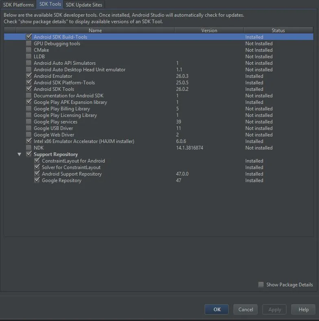This screenshot has width=319, height=321.
Task: Check the Google Play services checkbox
Action: click(29, 122)
